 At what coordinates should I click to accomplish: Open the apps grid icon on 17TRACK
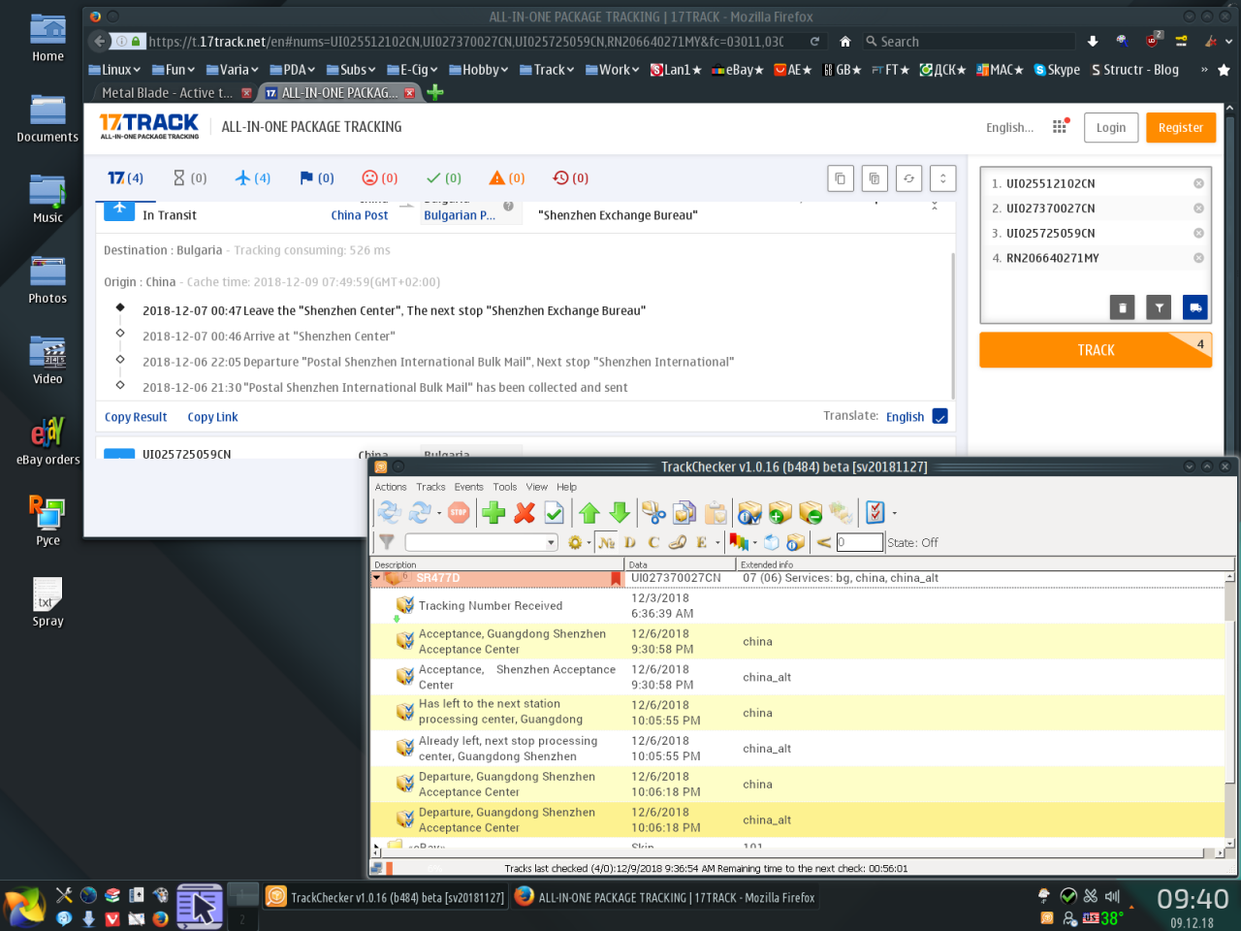tap(1060, 127)
